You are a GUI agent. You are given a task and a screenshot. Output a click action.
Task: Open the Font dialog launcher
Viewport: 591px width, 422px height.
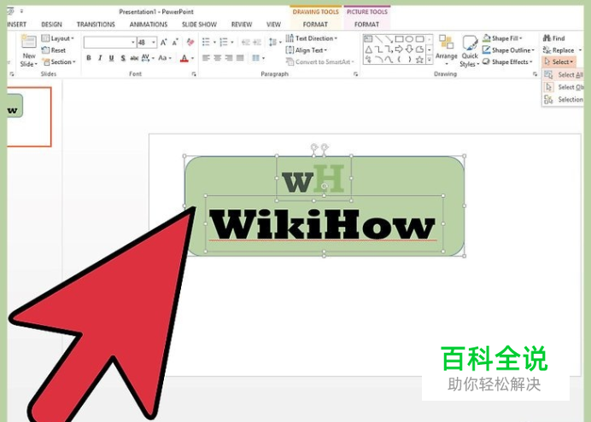pos(194,74)
